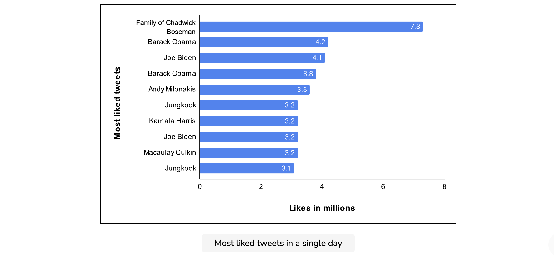The height and width of the screenshot is (256, 554).
Task: Select the Barack Obama 4.2 million bar
Action: (x=264, y=42)
